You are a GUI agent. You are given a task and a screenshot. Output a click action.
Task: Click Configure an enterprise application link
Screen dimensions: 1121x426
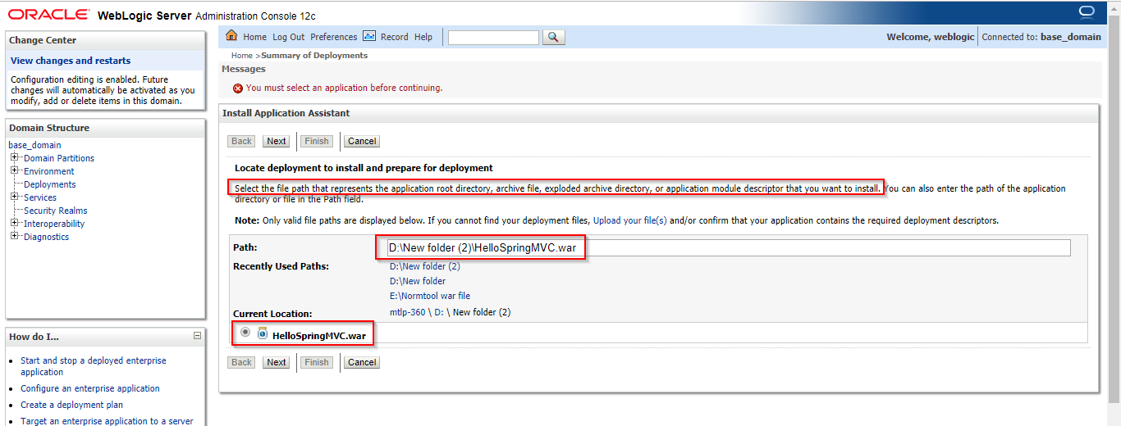pos(90,388)
